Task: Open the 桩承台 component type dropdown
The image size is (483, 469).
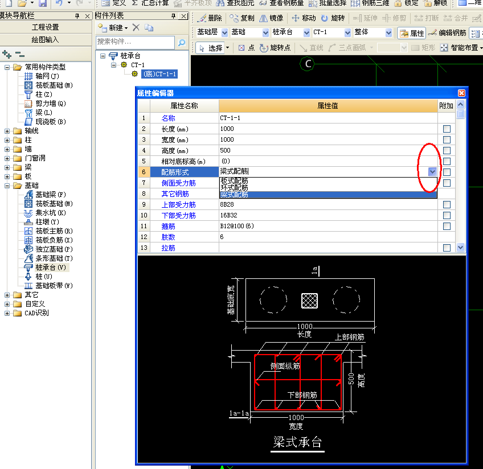Action: [306, 32]
